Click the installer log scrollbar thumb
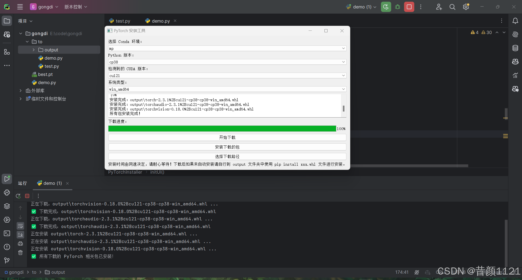 tap(344, 109)
